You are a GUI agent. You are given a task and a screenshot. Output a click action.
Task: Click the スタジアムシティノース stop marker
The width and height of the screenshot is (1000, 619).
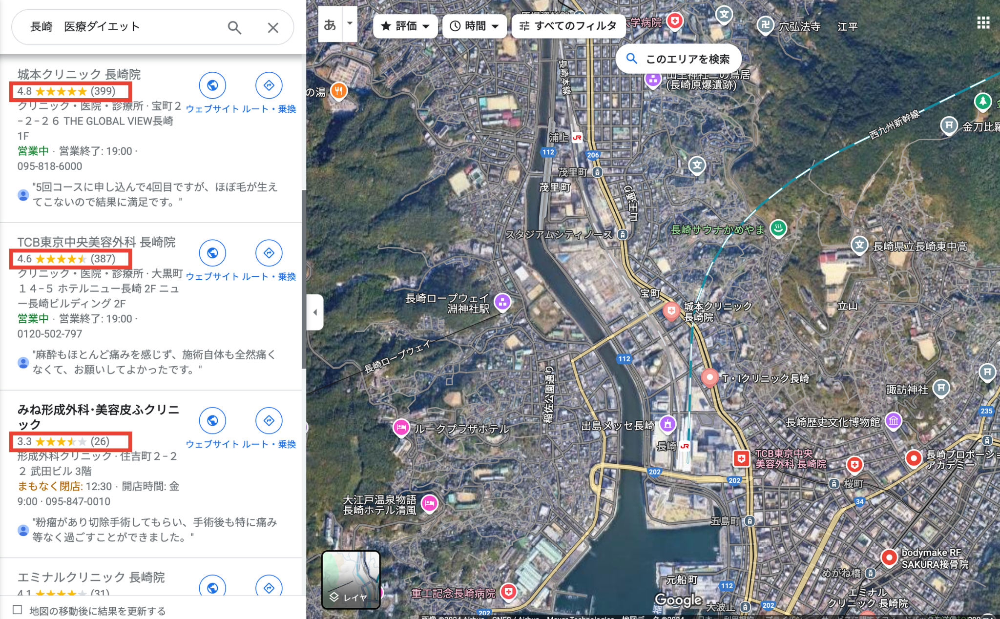pos(622,234)
